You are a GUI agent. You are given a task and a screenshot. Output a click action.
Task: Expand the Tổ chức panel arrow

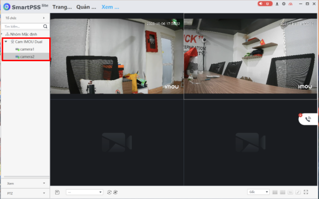point(44,18)
